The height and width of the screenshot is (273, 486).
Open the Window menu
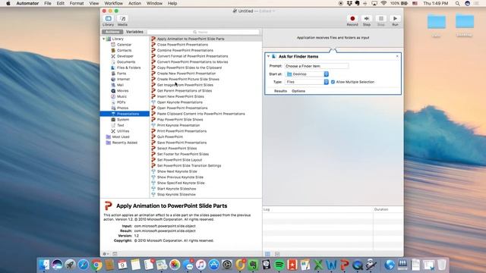[x=154, y=3]
